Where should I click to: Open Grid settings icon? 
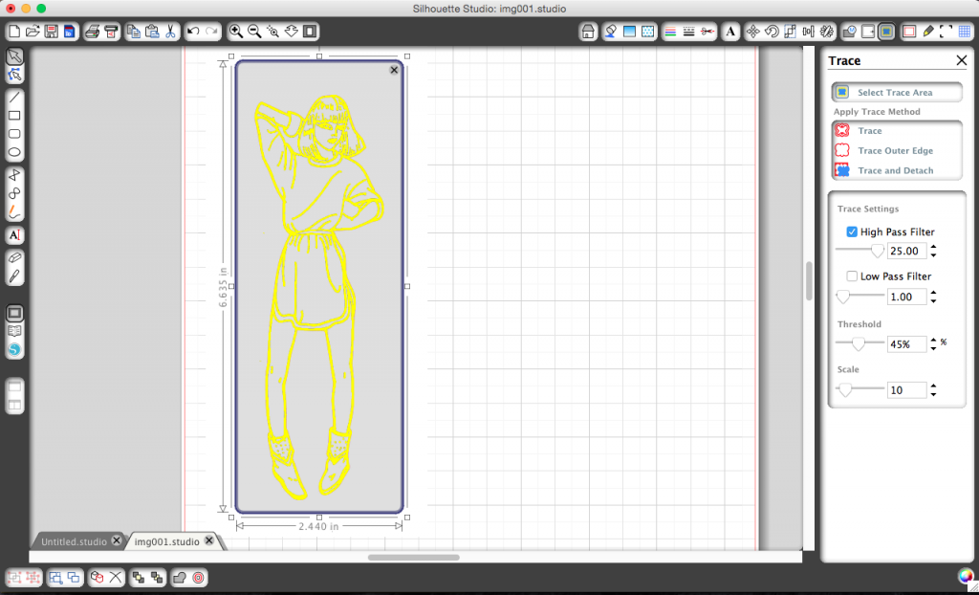(x=965, y=32)
